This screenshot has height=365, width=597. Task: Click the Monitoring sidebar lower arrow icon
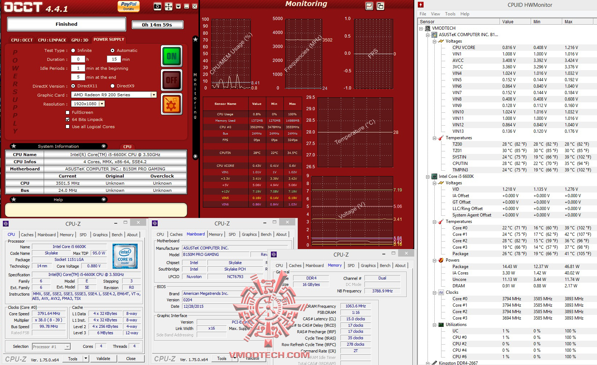click(x=195, y=156)
